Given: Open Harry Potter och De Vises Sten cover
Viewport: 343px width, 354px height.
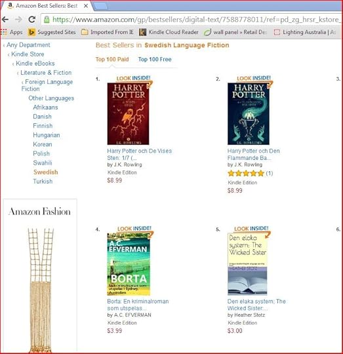Looking at the screenshot, I should pos(128,113).
